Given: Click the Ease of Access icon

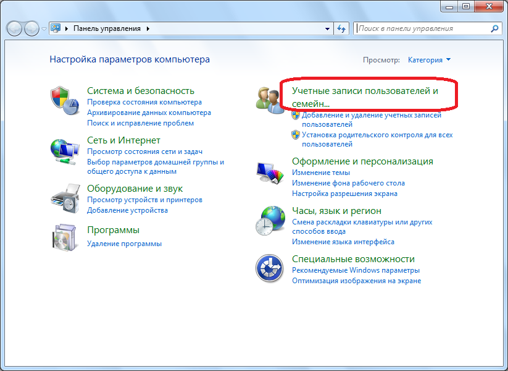Looking at the screenshot, I should tap(269, 269).
